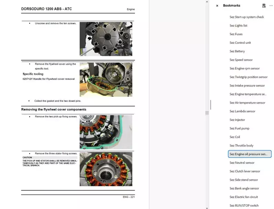This screenshot has width=274, height=209.
Task: Open the Battery section bookmark
Action: 237,51
